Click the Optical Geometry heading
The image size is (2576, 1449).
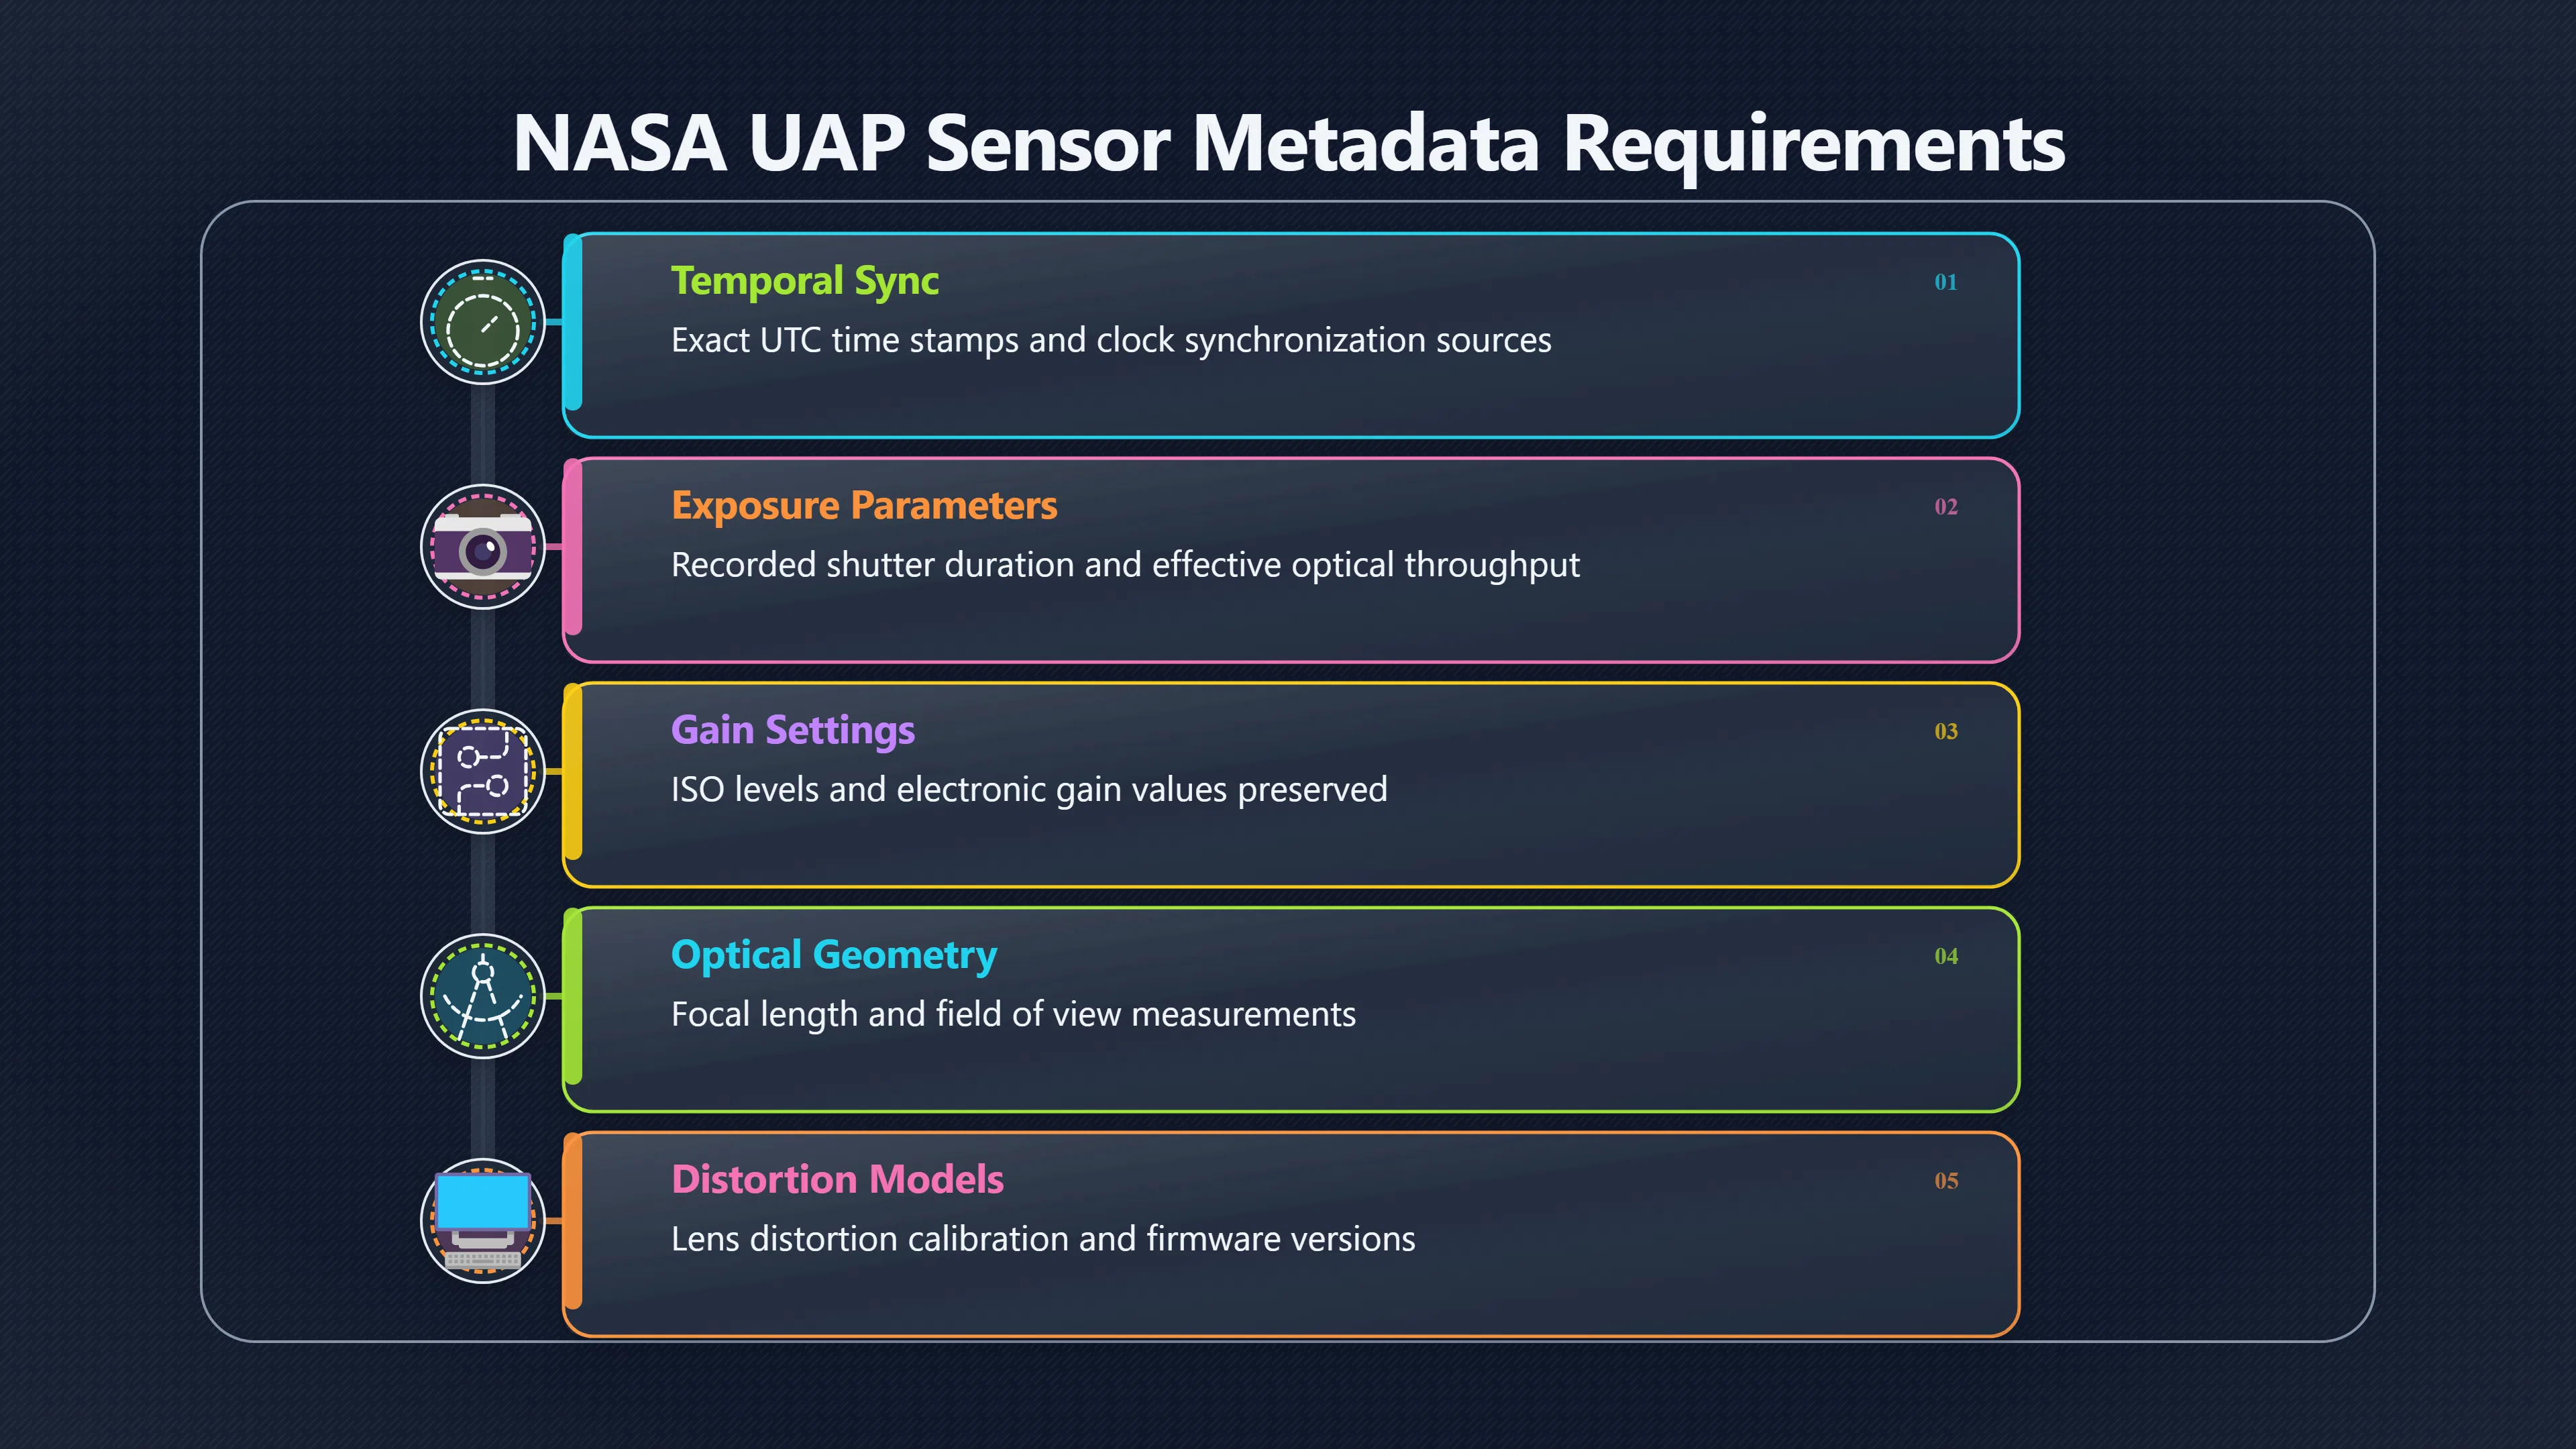pos(834,955)
